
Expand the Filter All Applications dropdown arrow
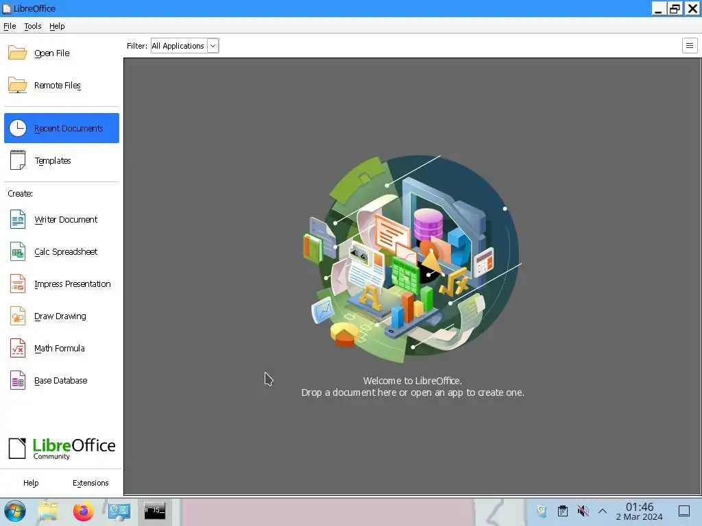click(213, 46)
